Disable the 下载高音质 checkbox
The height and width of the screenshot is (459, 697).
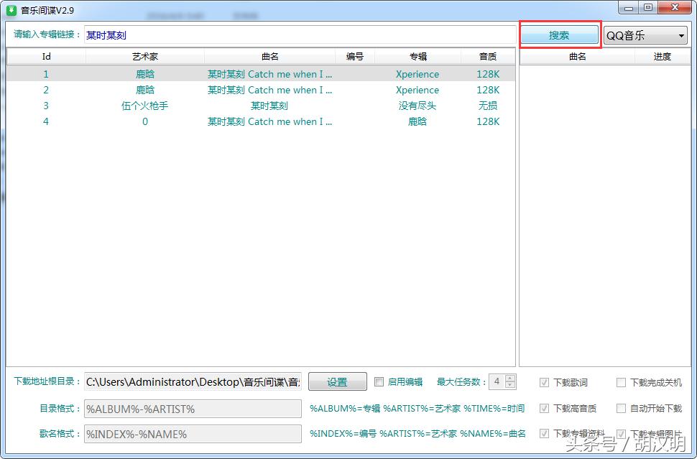[545, 408]
